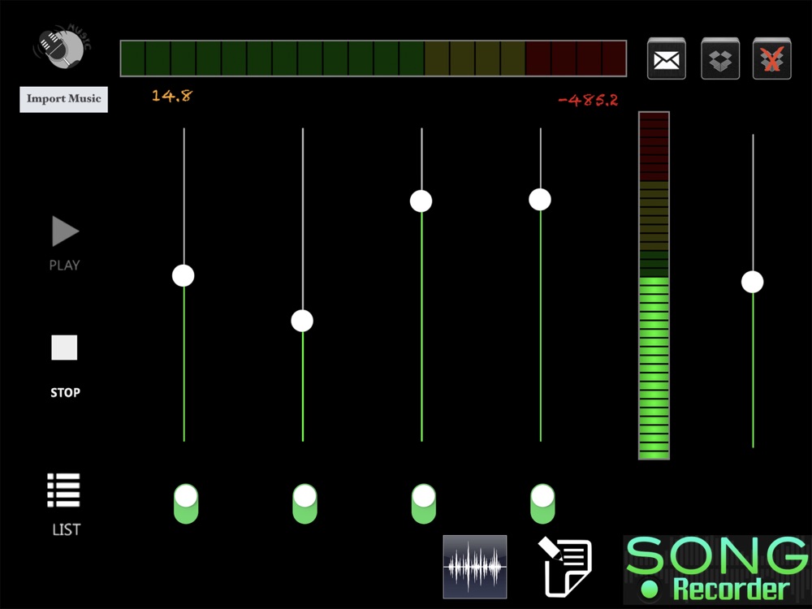Click the Dropbox upload icon
The image size is (812, 609).
719,58
